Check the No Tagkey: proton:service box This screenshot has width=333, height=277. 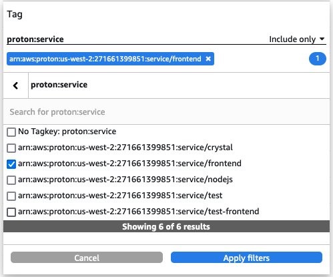[11, 131]
